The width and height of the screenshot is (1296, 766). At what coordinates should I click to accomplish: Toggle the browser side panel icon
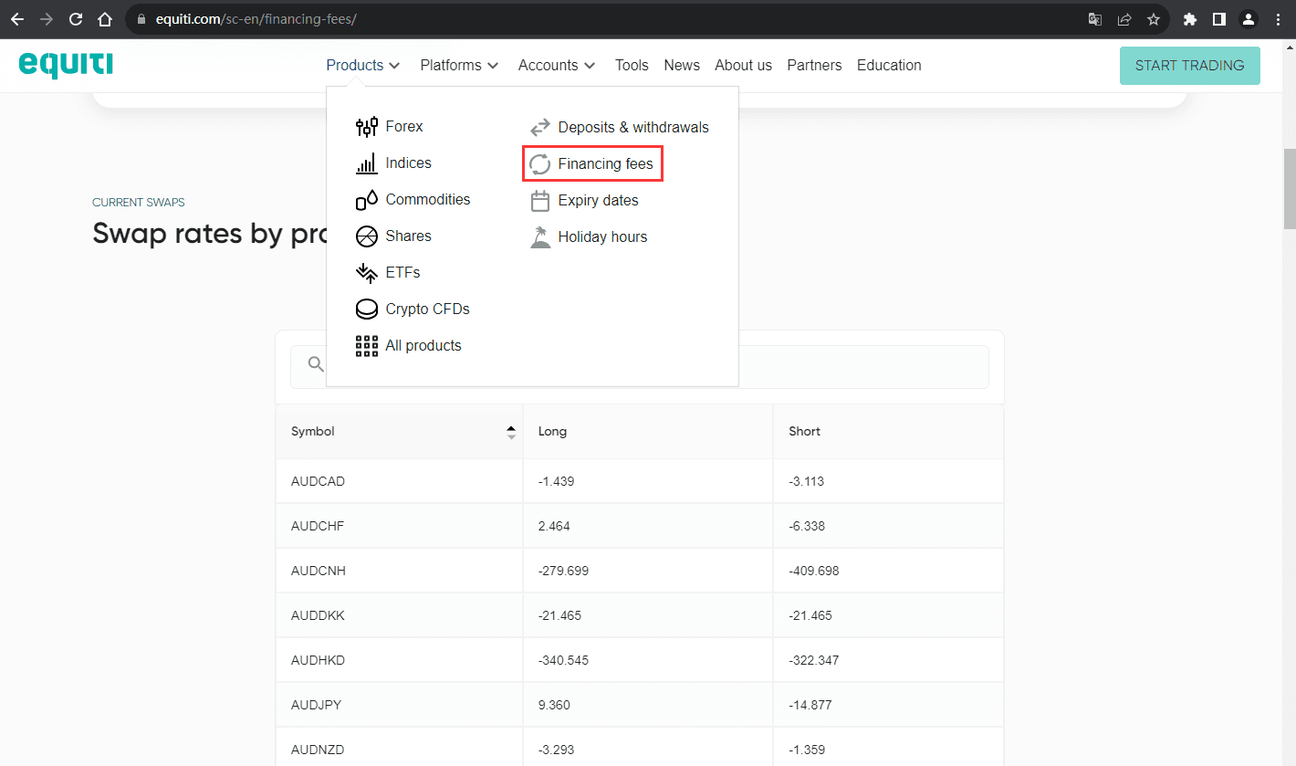[1218, 19]
